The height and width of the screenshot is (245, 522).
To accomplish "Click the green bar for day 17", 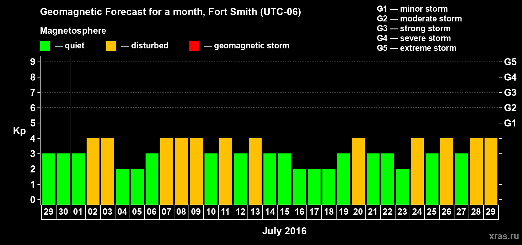I will tap(314, 187).
